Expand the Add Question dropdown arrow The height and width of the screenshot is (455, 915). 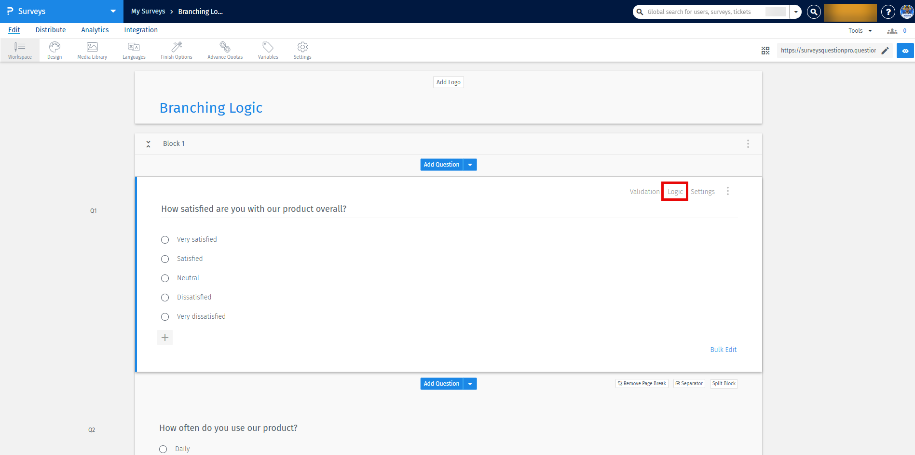(470, 164)
